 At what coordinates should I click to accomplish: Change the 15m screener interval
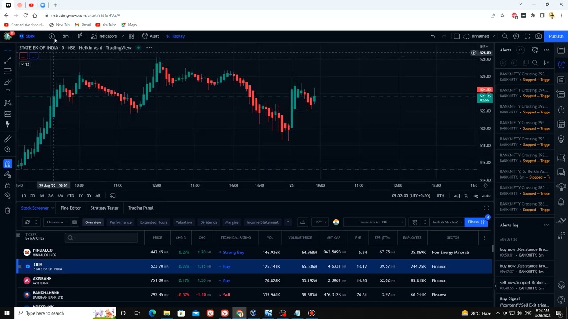pos(320,222)
